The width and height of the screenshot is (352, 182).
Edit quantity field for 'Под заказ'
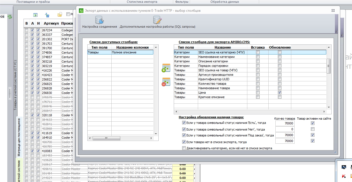tap(285, 135)
